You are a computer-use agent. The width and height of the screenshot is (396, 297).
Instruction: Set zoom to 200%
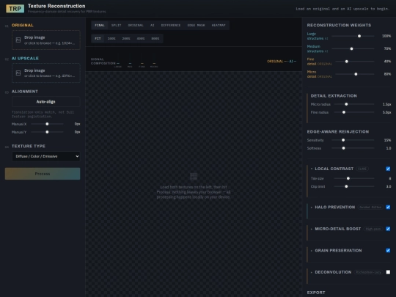click(x=126, y=39)
